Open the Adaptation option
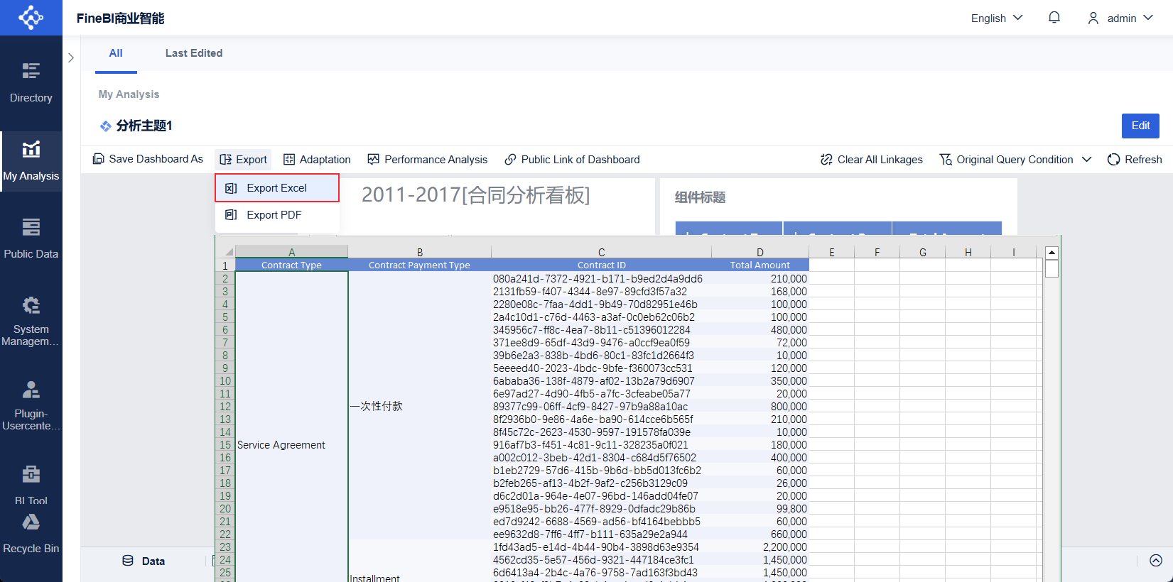Screen dimensions: 1173x582 click(317, 160)
